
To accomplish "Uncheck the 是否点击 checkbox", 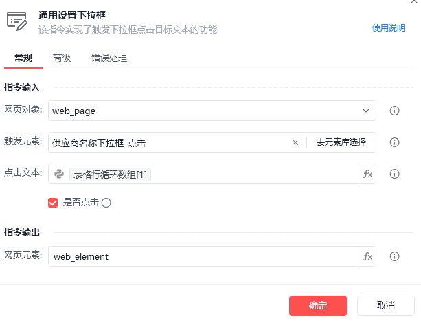I will (53, 203).
